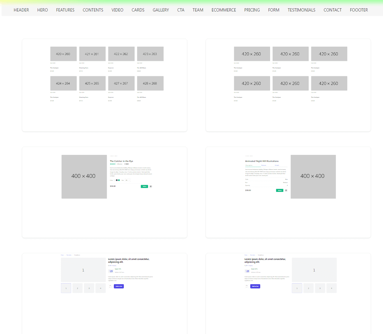Pick the dark navy color swatch
The width and height of the screenshot is (383, 334).
click(x=117, y=180)
